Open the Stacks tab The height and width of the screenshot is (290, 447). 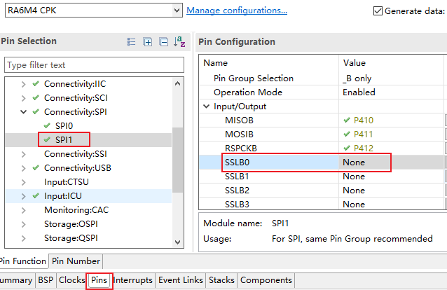click(221, 280)
